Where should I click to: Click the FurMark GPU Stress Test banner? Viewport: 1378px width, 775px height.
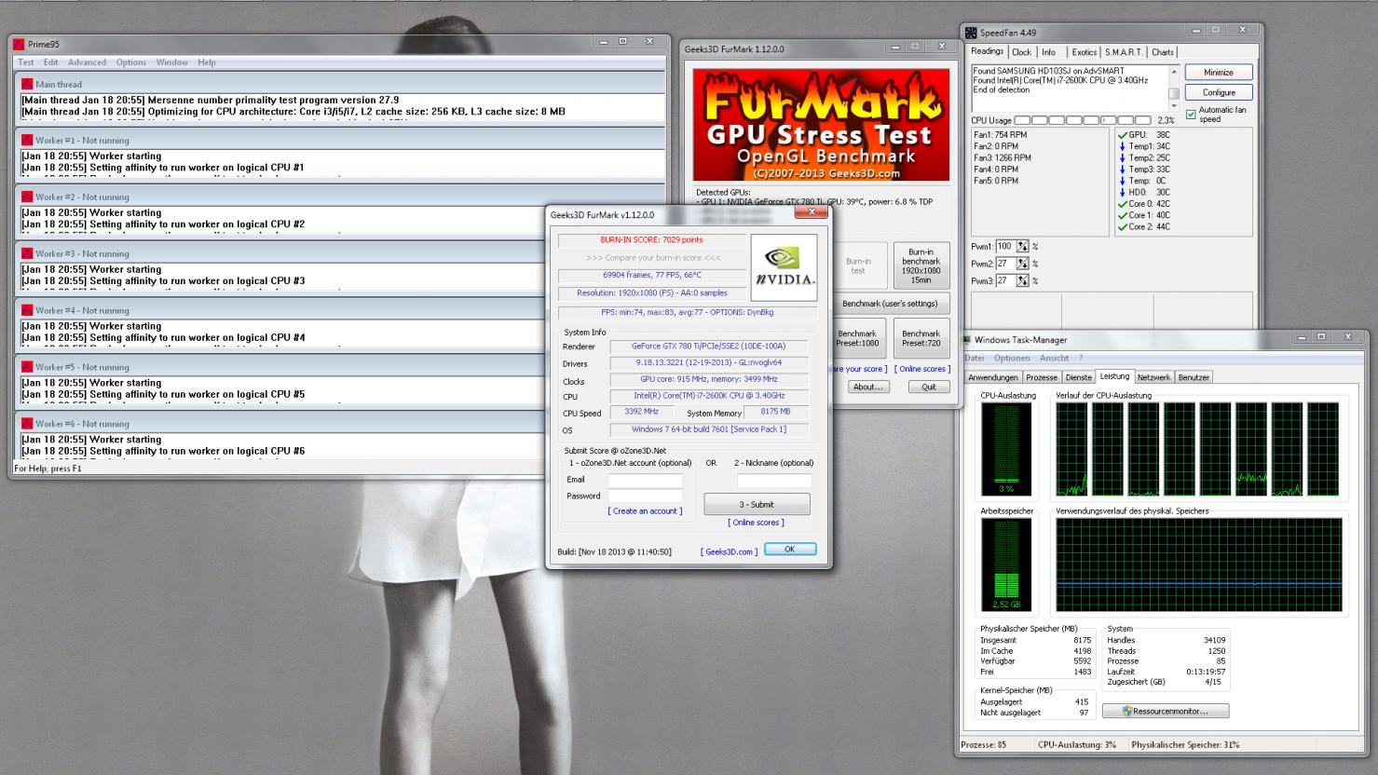pyautogui.click(x=821, y=125)
